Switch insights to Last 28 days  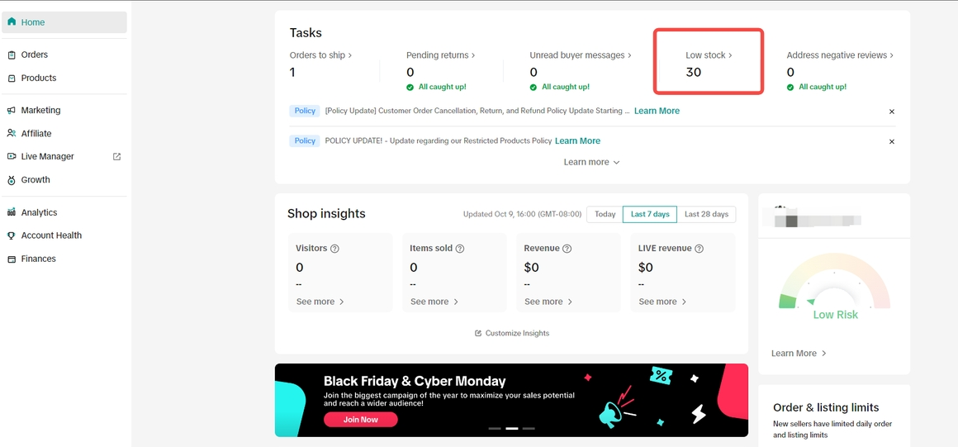click(706, 214)
